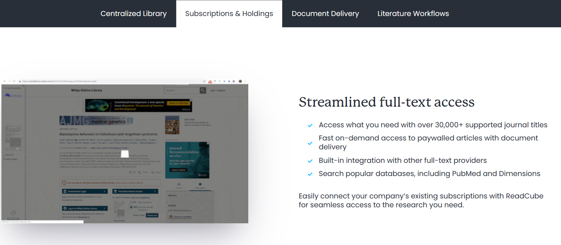Open the Centralized Library tab
This screenshot has height=245, width=561.
133,14
